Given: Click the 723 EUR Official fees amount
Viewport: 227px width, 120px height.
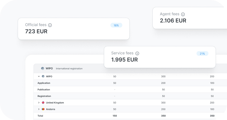Looking at the screenshot, I should (36, 31).
